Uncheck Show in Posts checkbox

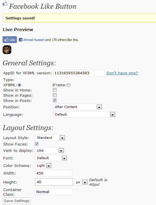[x=55, y=100]
